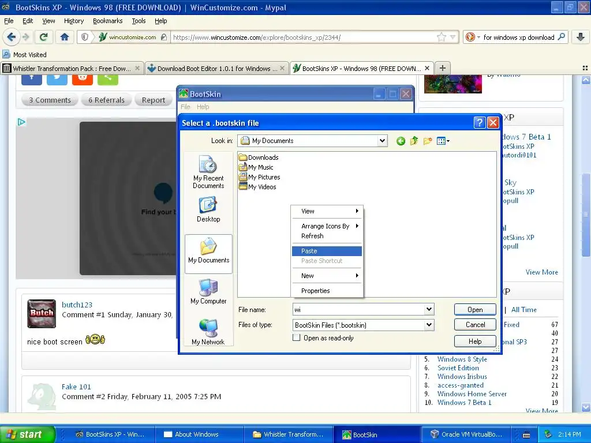Click the Help button in dialog
The width and height of the screenshot is (591, 443).
pyautogui.click(x=475, y=341)
